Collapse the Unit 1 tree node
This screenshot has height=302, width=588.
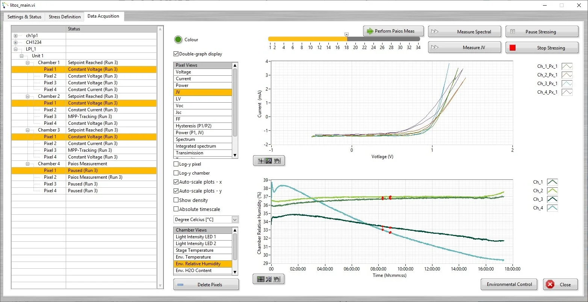click(x=22, y=56)
